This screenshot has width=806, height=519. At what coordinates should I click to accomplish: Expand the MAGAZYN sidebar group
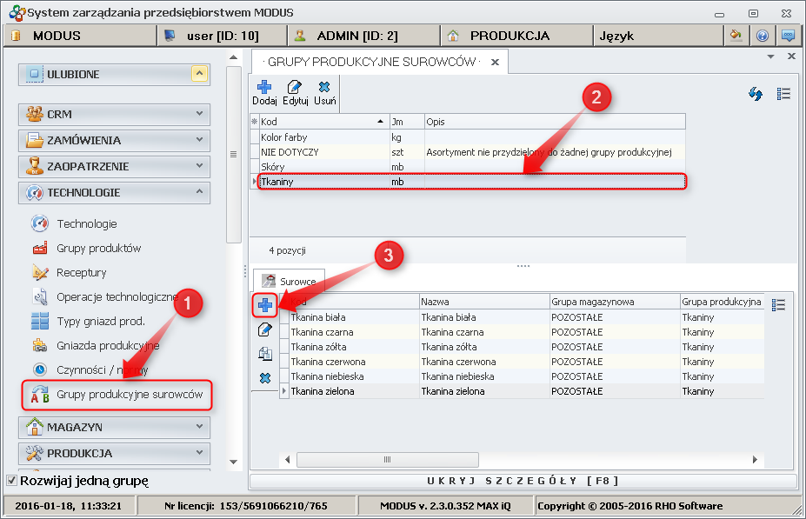114,427
